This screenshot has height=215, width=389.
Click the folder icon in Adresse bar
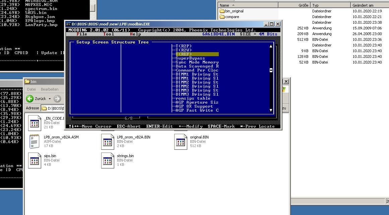44,108
